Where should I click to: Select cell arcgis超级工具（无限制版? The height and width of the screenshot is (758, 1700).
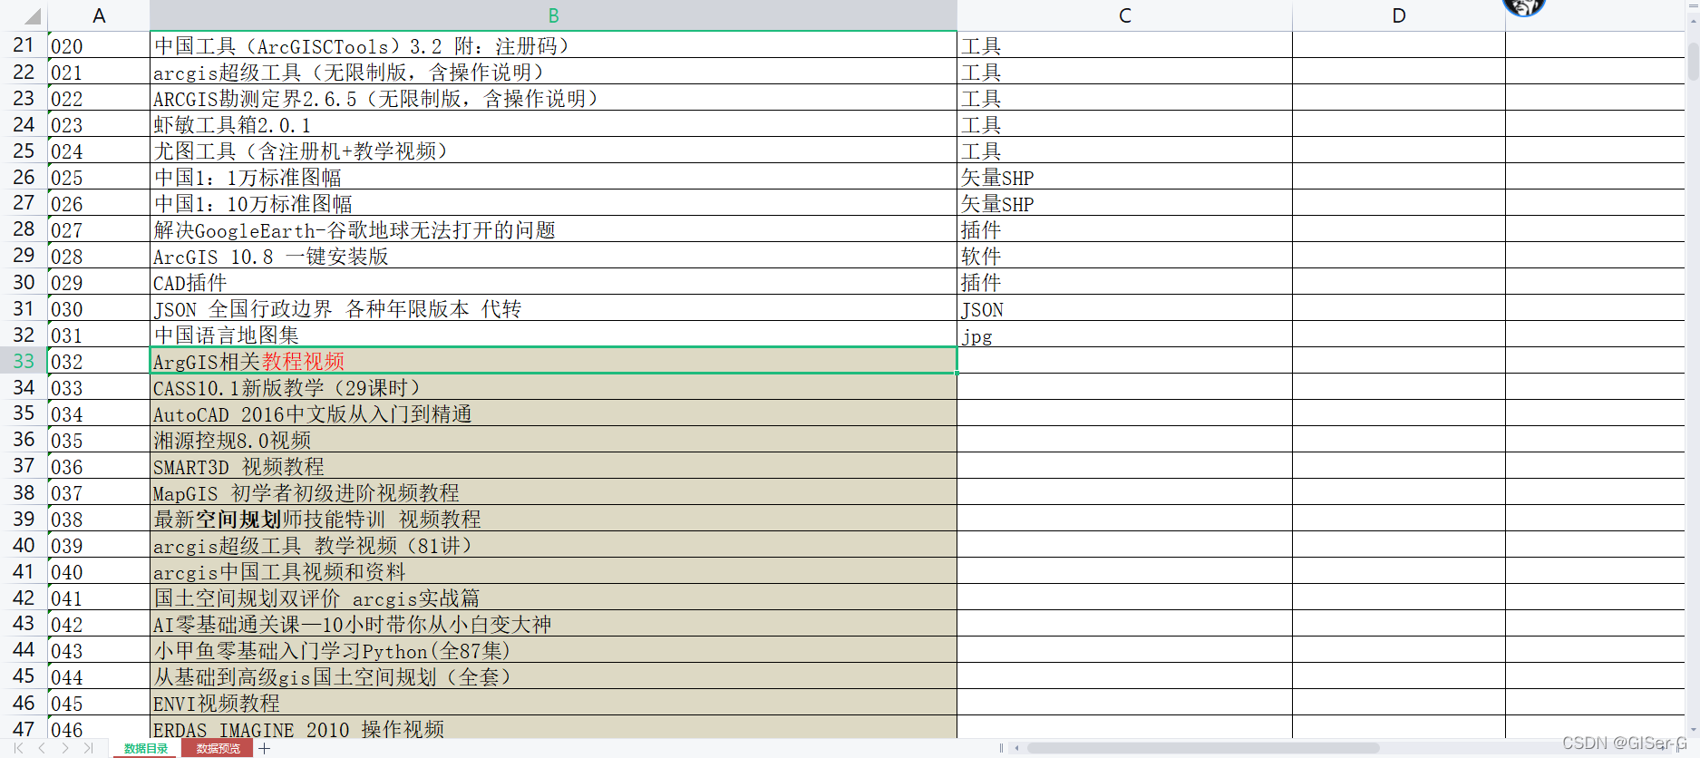coord(553,72)
